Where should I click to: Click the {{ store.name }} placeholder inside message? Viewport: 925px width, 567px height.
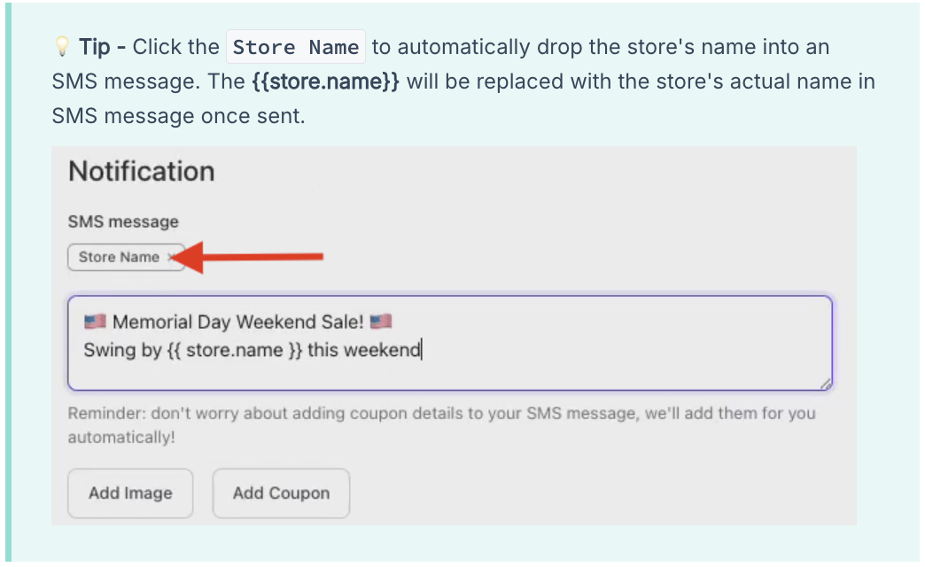(x=235, y=350)
